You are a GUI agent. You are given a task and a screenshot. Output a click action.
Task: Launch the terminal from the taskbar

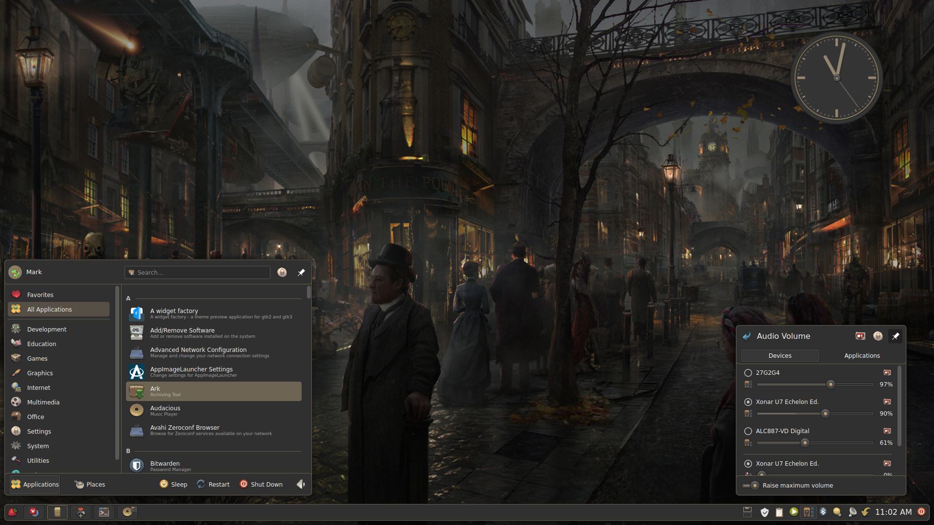point(104,512)
